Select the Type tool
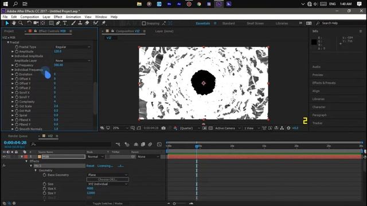The height and width of the screenshot is (206, 367). pyautogui.click(x=65, y=23)
